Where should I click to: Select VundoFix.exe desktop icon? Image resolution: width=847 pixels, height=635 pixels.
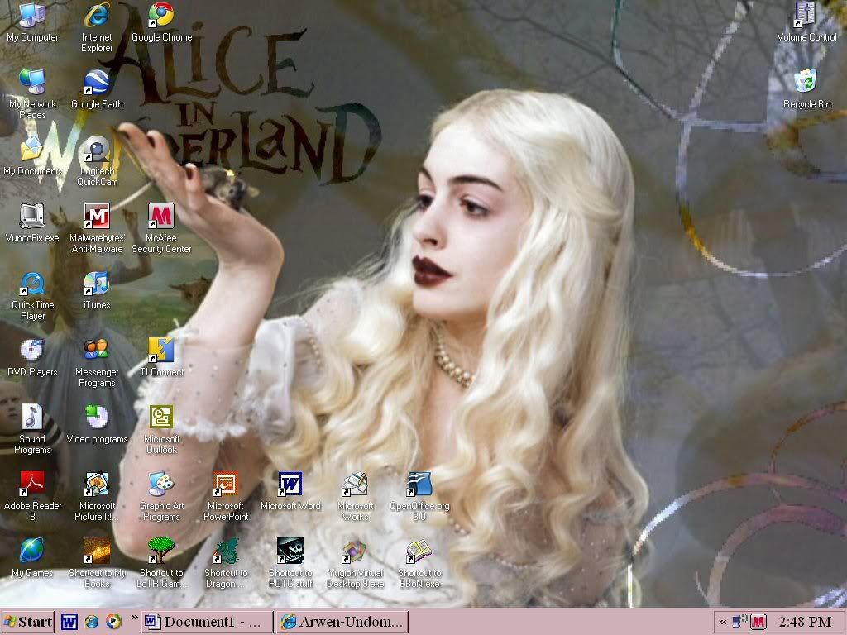click(32, 223)
